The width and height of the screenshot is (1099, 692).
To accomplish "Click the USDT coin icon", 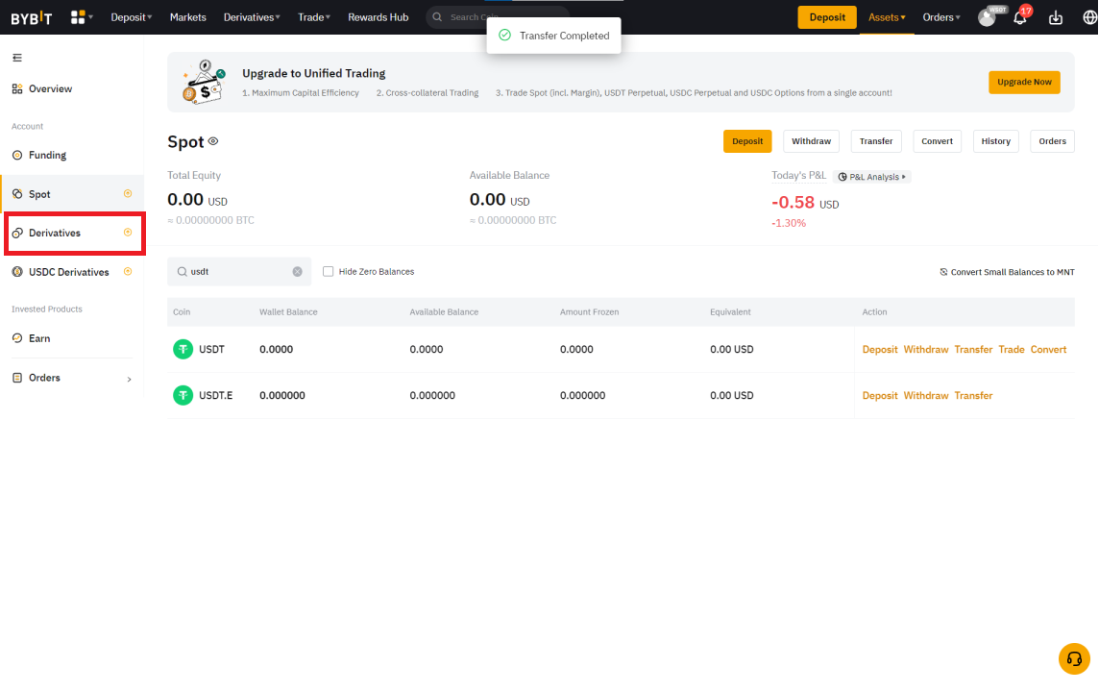I will 183,349.
